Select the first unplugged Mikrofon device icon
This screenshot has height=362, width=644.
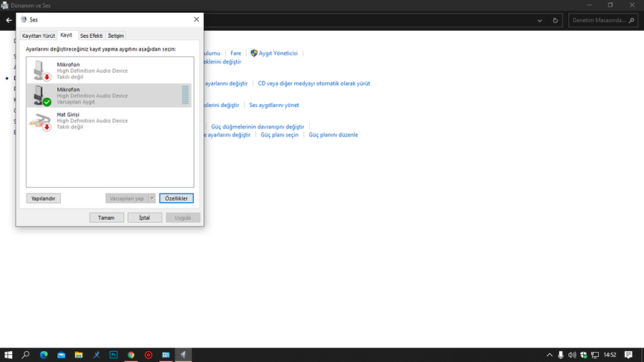(42, 71)
